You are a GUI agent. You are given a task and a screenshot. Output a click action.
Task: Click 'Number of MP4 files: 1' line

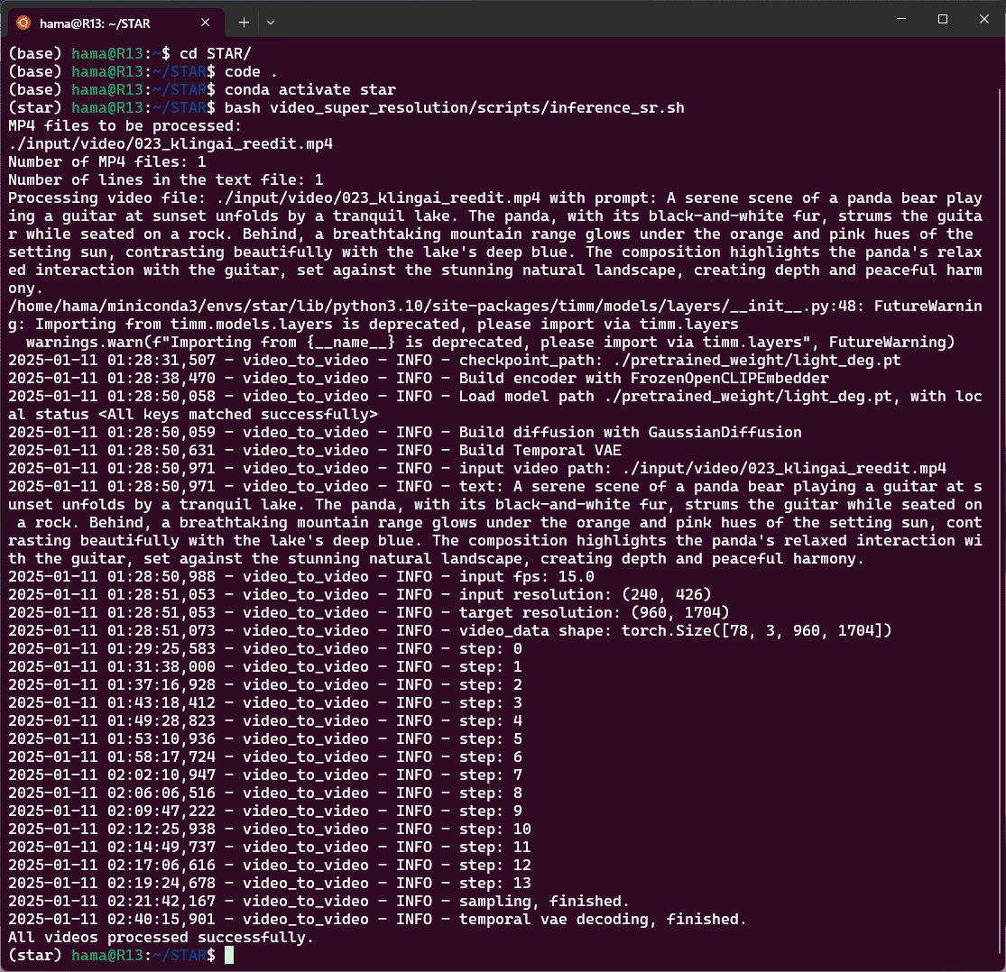[x=107, y=161]
